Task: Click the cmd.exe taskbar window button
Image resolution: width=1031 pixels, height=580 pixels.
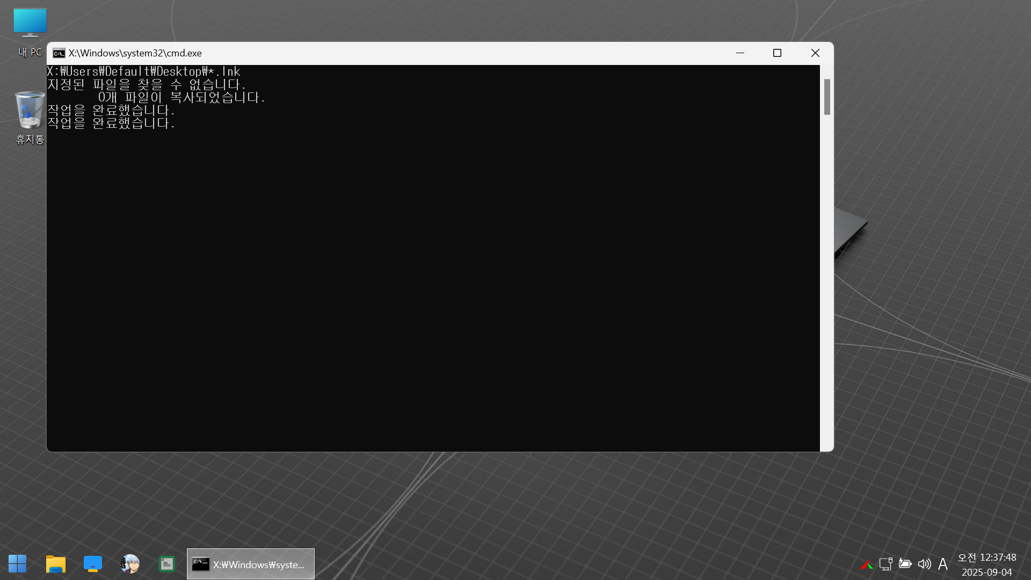Action: pos(251,564)
